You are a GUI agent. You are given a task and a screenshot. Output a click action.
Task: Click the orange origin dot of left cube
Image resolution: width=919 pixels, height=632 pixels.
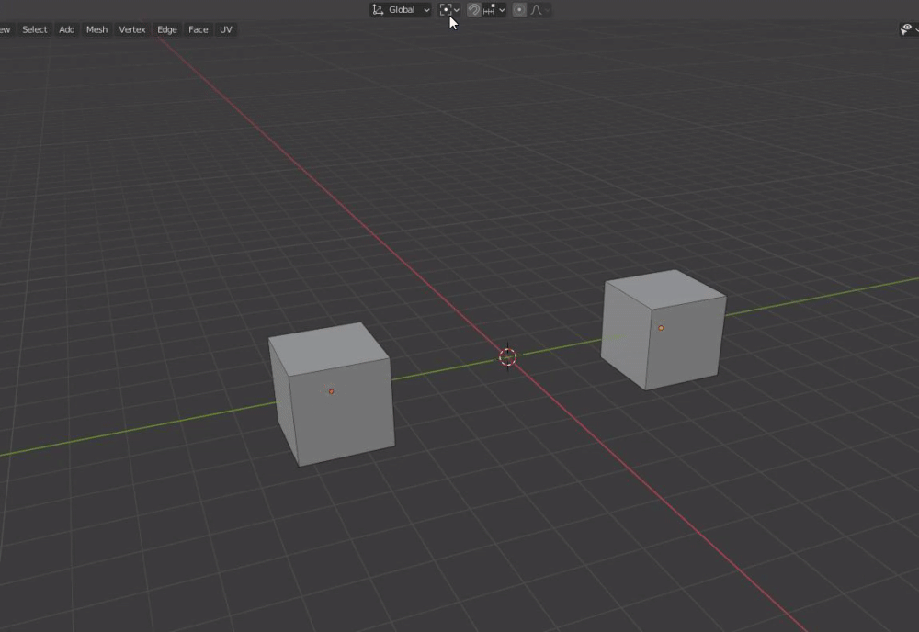pyautogui.click(x=331, y=391)
